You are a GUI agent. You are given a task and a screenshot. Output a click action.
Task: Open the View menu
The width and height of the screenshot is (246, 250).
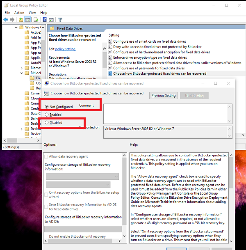click(x=32, y=13)
